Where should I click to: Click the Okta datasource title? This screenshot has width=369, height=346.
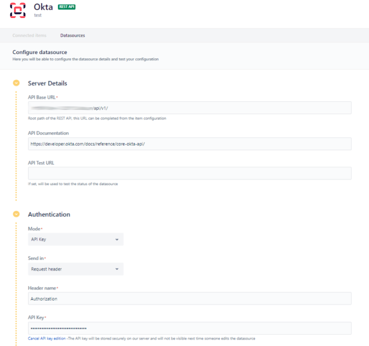[43, 7]
